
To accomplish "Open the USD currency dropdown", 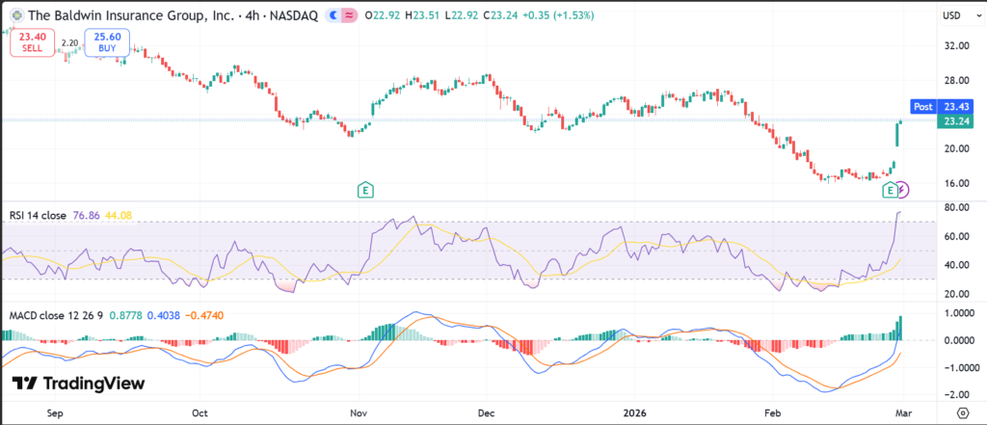I will 952,15.
